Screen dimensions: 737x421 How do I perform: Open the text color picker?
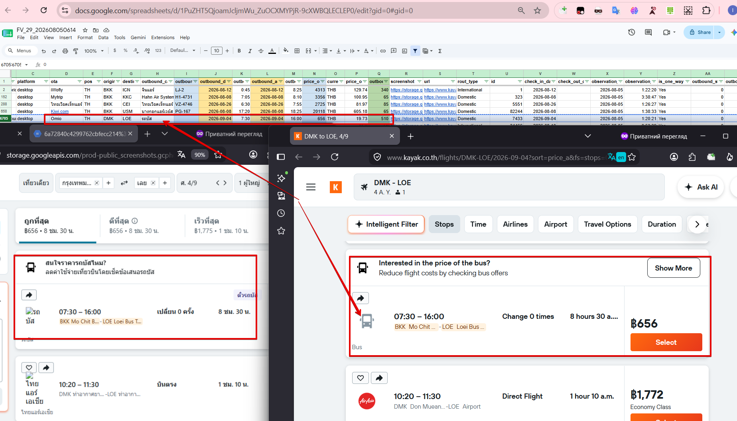(x=272, y=51)
